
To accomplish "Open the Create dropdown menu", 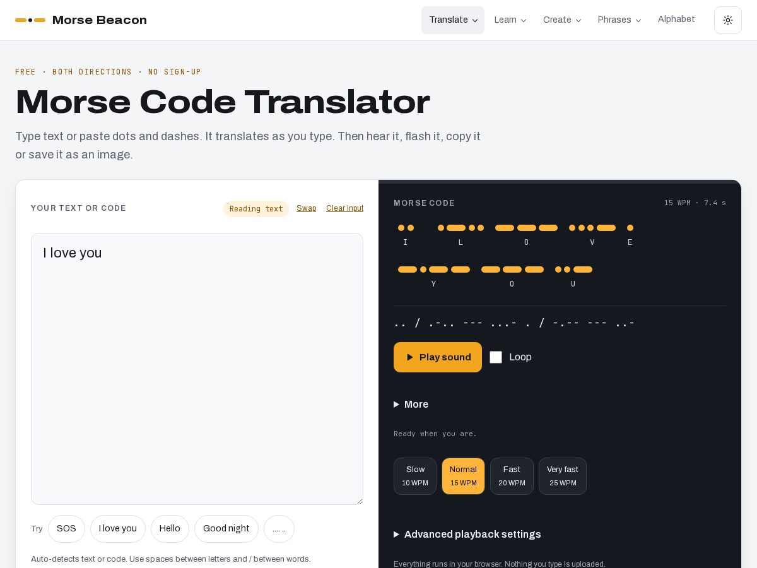I will point(562,20).
